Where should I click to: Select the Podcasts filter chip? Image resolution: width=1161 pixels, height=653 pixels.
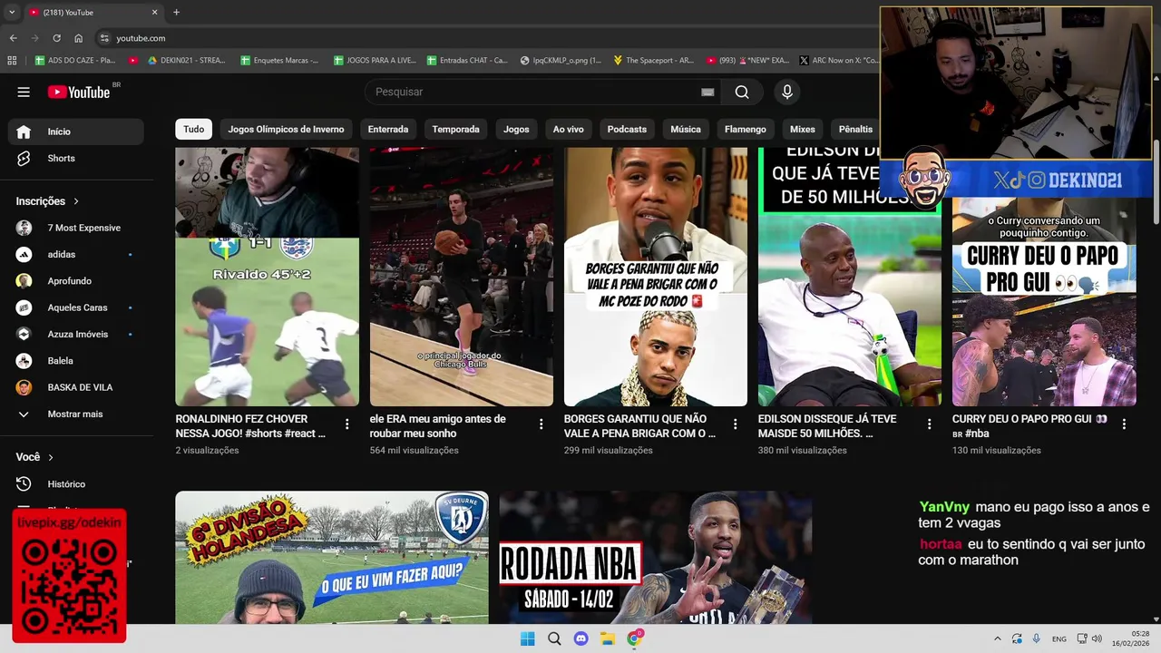[x=627, y=129]
